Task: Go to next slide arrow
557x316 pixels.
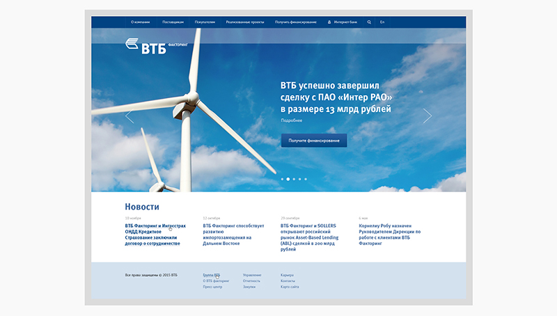Action: pyautogui.click(x=427, y=116)
